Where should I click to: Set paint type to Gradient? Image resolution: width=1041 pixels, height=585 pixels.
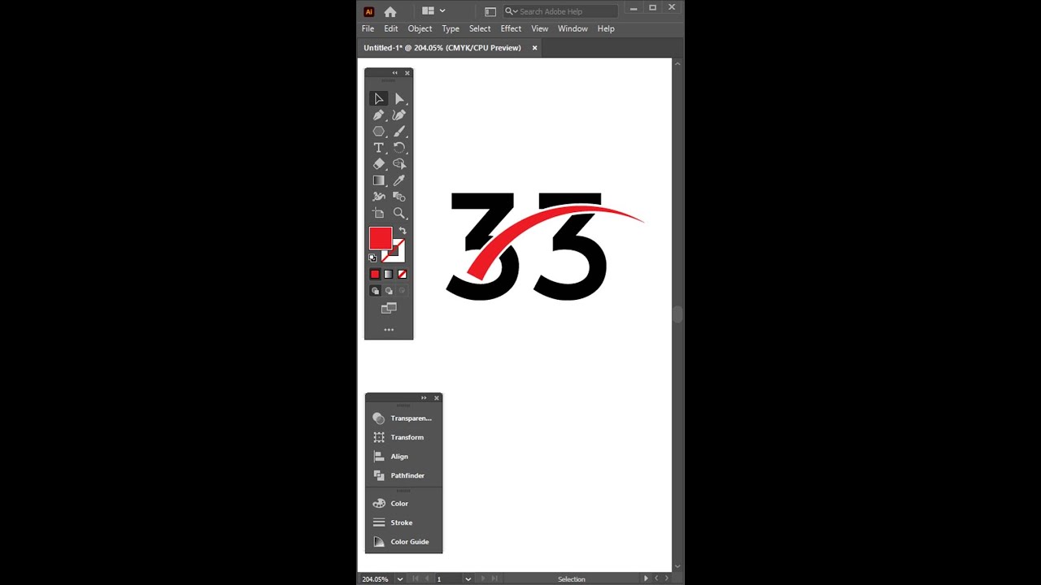(389, 275)
